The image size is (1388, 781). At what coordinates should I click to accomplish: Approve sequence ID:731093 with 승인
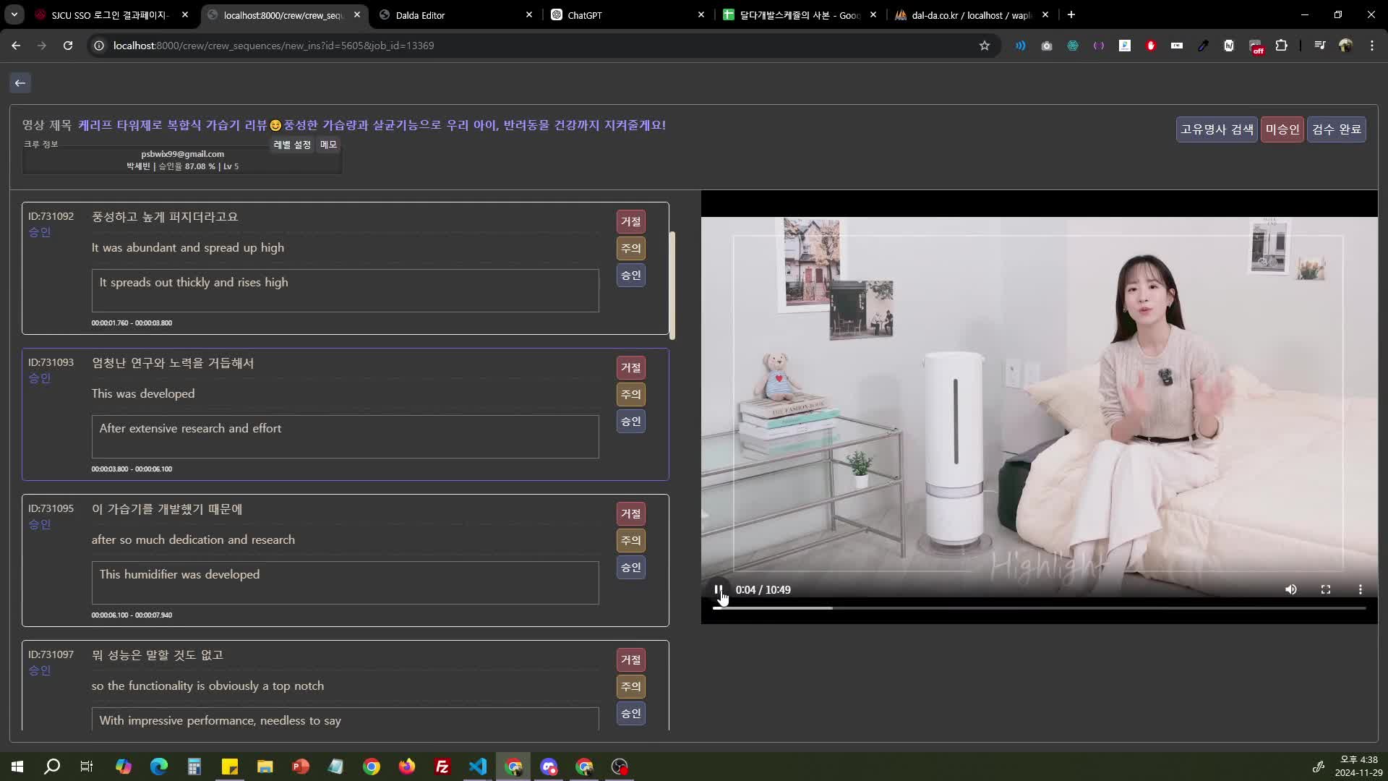[631, 421]
